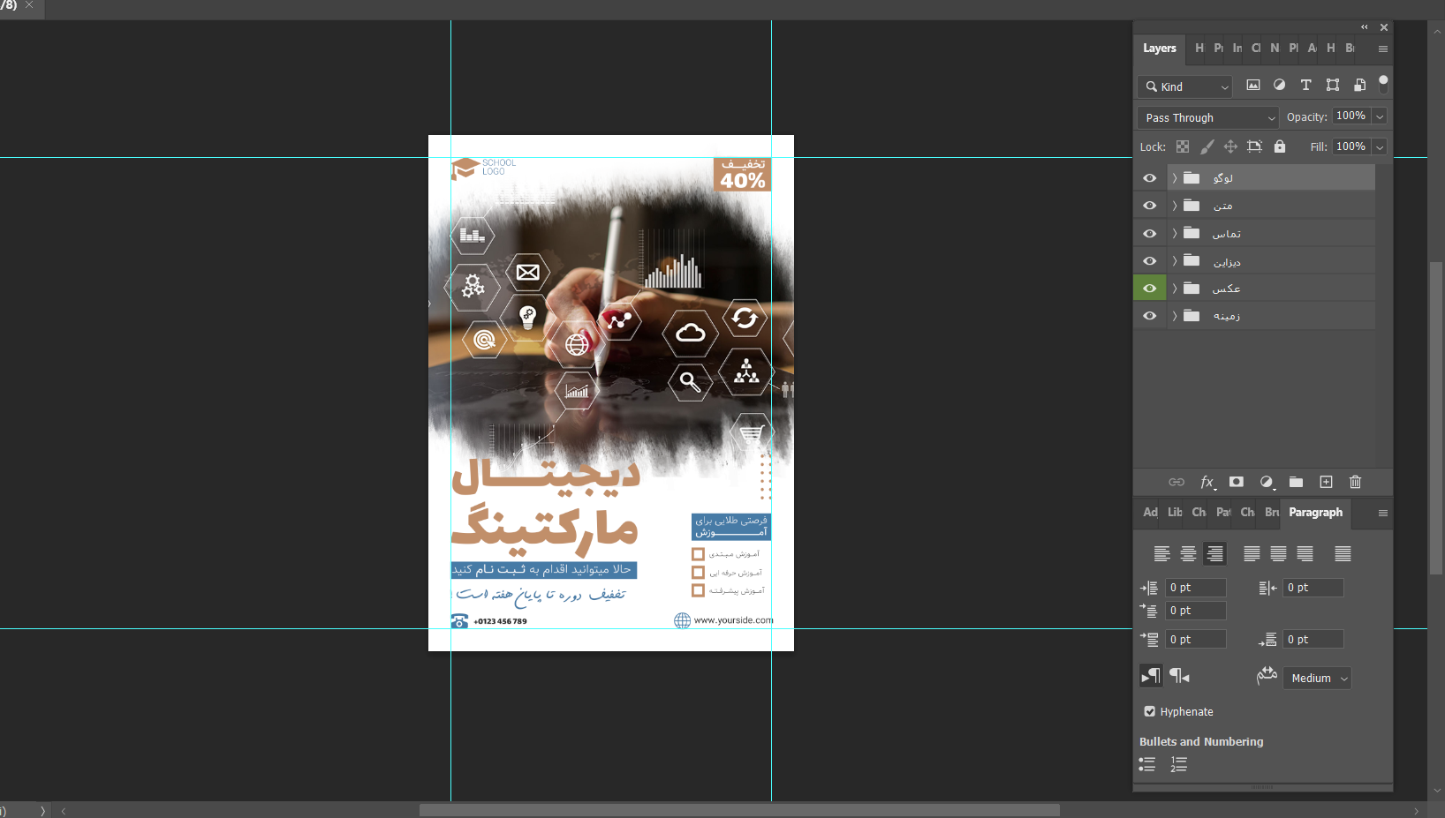Lock layer position with move icon
This screenshot has width=1445, height=818.
coord(1230,146)
